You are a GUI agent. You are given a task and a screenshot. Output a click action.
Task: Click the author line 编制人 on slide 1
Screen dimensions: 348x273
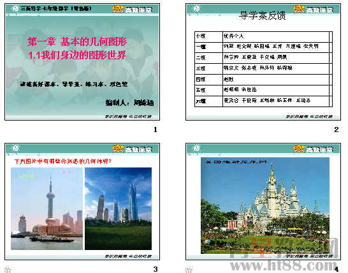(129, 103)
